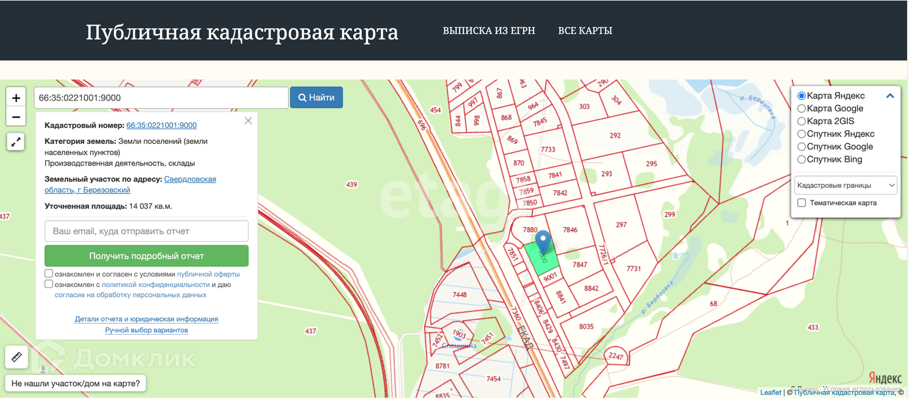Screen dimensions: 909x399
Task: Select map parcel labeled 295
Action: [651, 164]
